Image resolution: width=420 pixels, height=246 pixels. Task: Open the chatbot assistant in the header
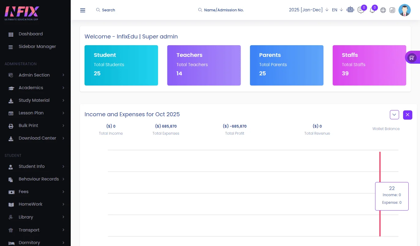pos(350,10)
